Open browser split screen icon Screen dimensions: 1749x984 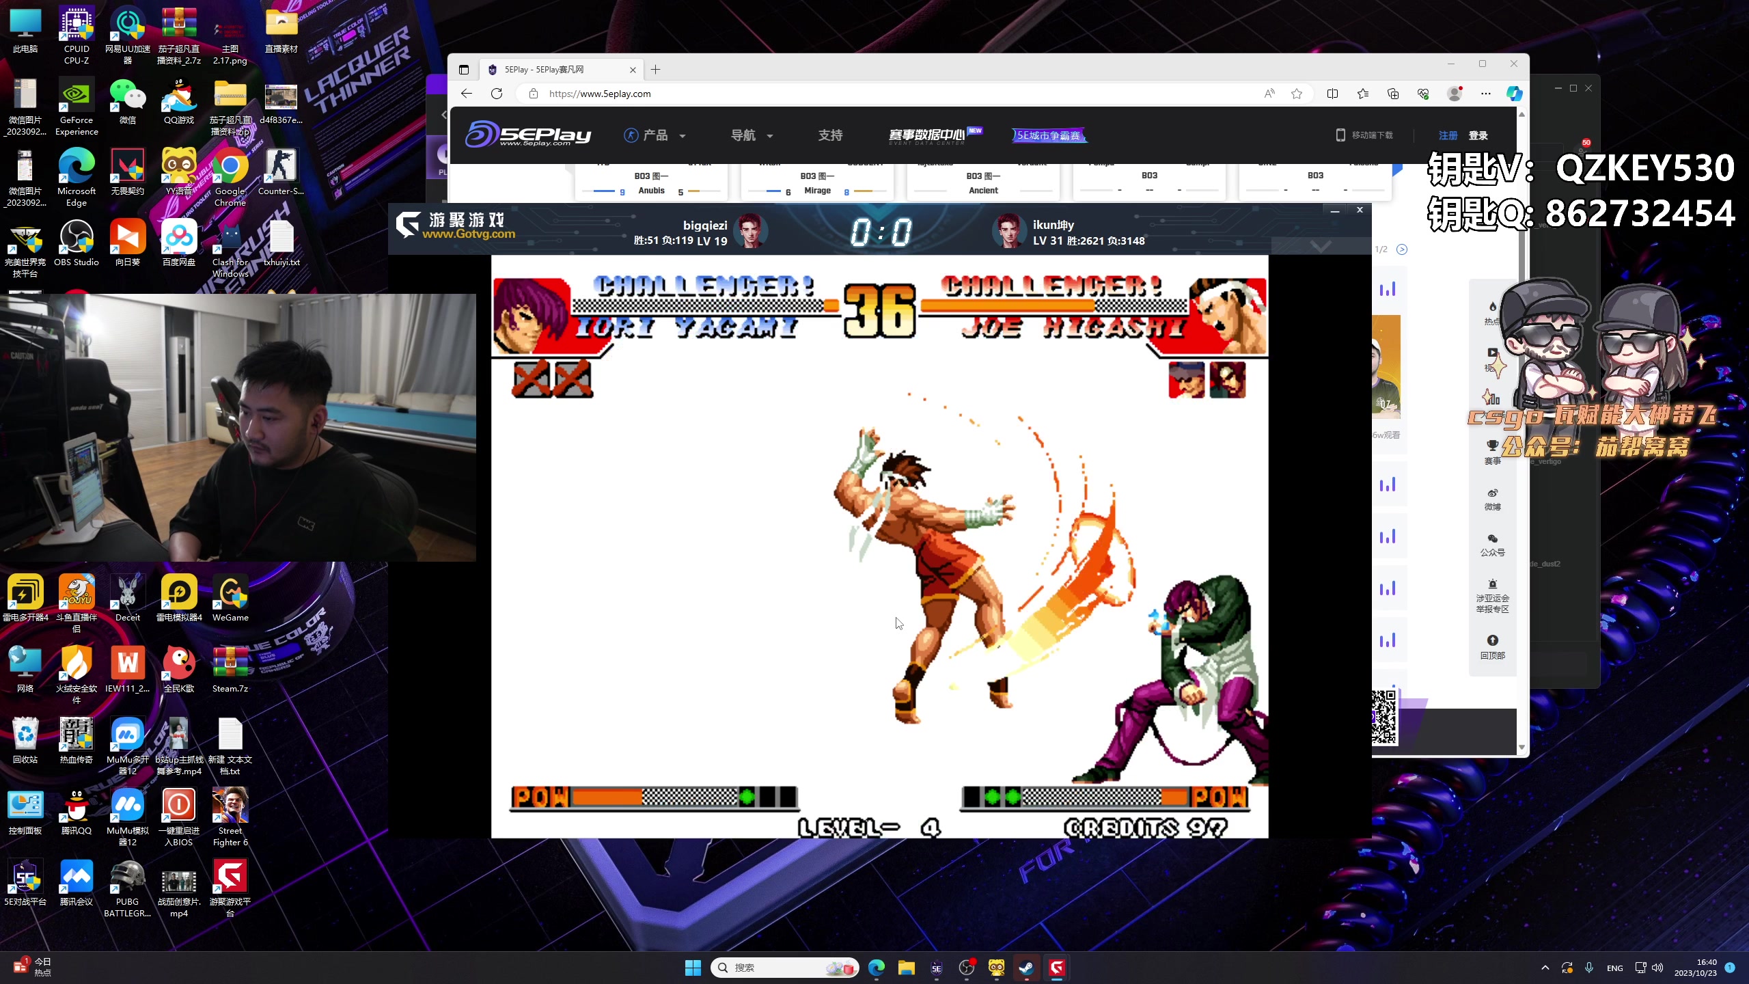coord(1332,94)
